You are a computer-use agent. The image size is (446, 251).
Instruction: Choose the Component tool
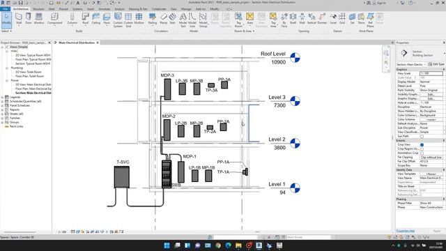point(54,19)
